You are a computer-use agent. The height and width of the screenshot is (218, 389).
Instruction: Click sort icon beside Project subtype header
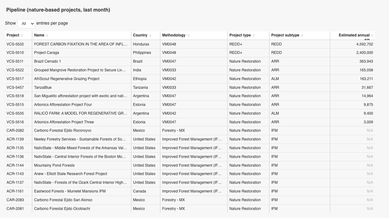pos(302,36)
